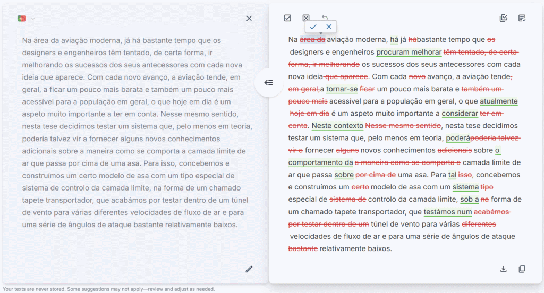Click the suggestion 'comportamento da'
Screen dimensions: 544x293
tap(320, 162)
